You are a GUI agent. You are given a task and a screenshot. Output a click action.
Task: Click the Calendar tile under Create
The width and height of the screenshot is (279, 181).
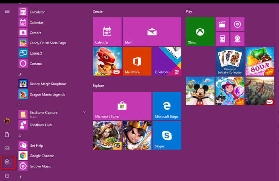[107, 31]
